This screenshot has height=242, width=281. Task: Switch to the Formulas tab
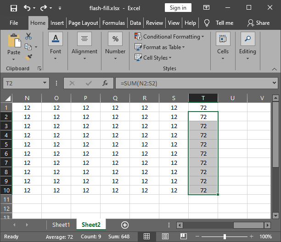(x=113, y=23)
